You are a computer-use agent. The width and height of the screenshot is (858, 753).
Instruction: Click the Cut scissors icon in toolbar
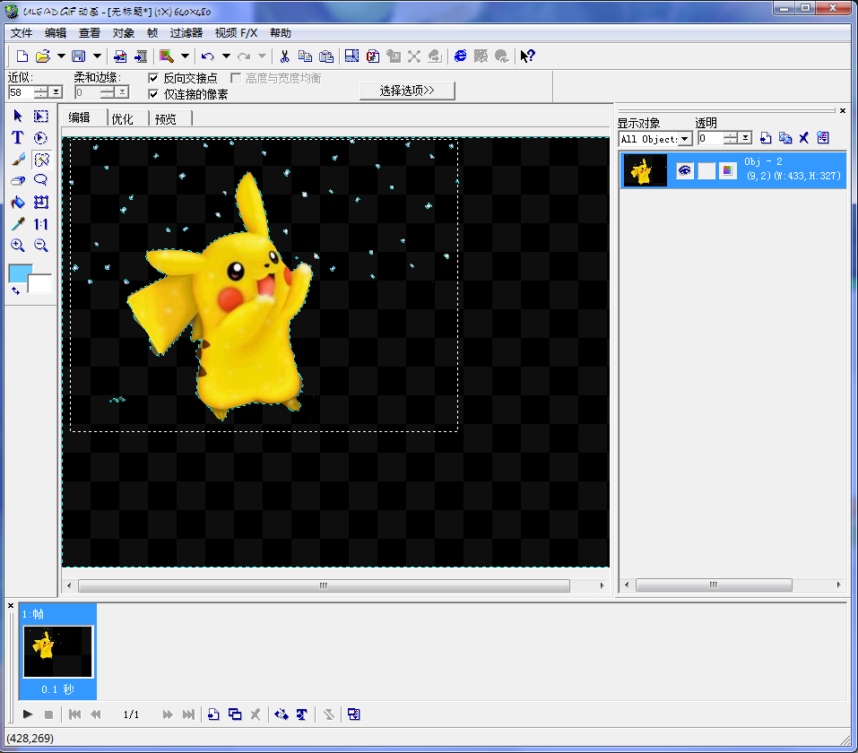click(x=284, y=56)
